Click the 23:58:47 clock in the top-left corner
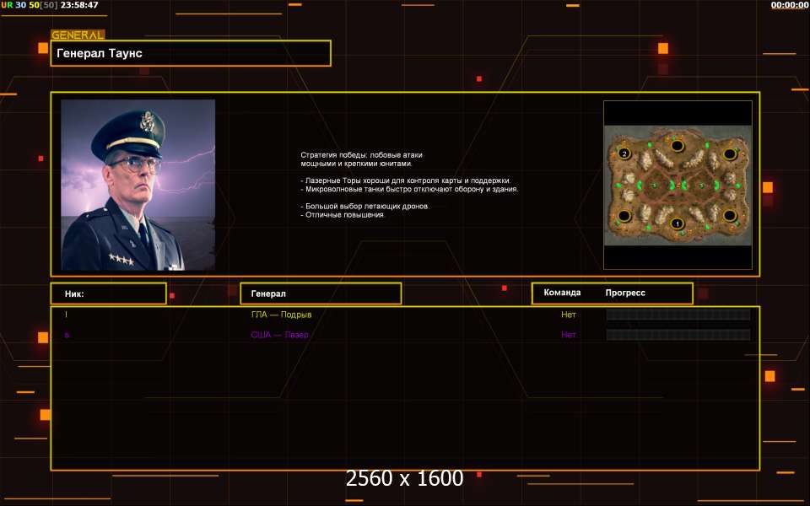Screen dimensions: 810x506 click(x=75, y=5)
